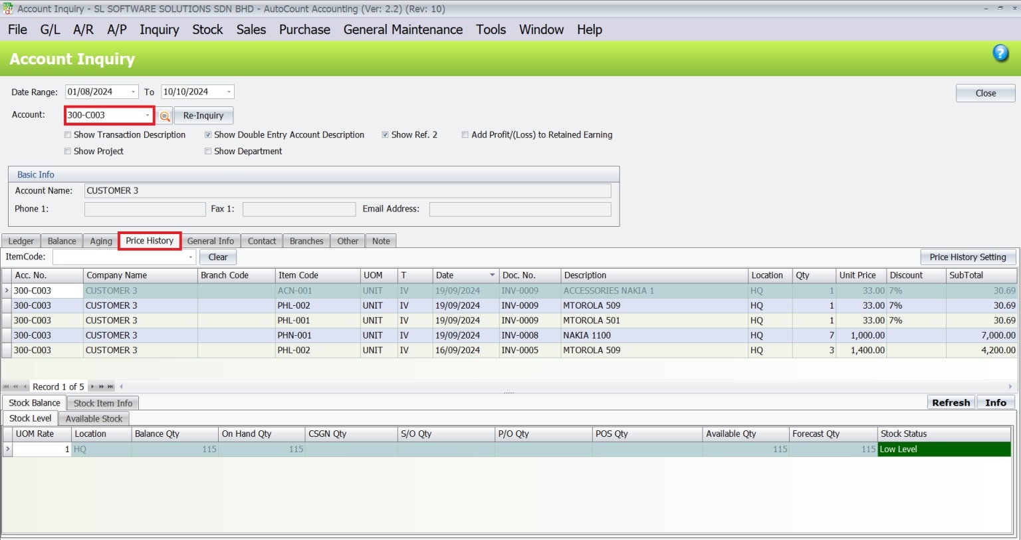This screenshot has width=1021, height=540.
Task: Uncheck Show Ref. 2
Action: 385,134
